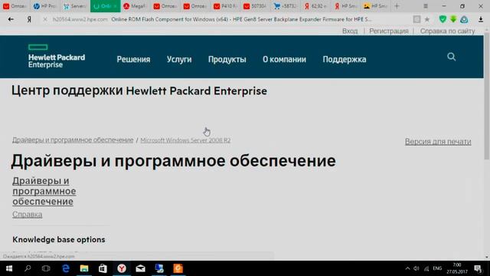490x276 pixels.
Task: Open Microsoft Windows Server 2008 R2 breadcrumb
Action: click(185, 140)
